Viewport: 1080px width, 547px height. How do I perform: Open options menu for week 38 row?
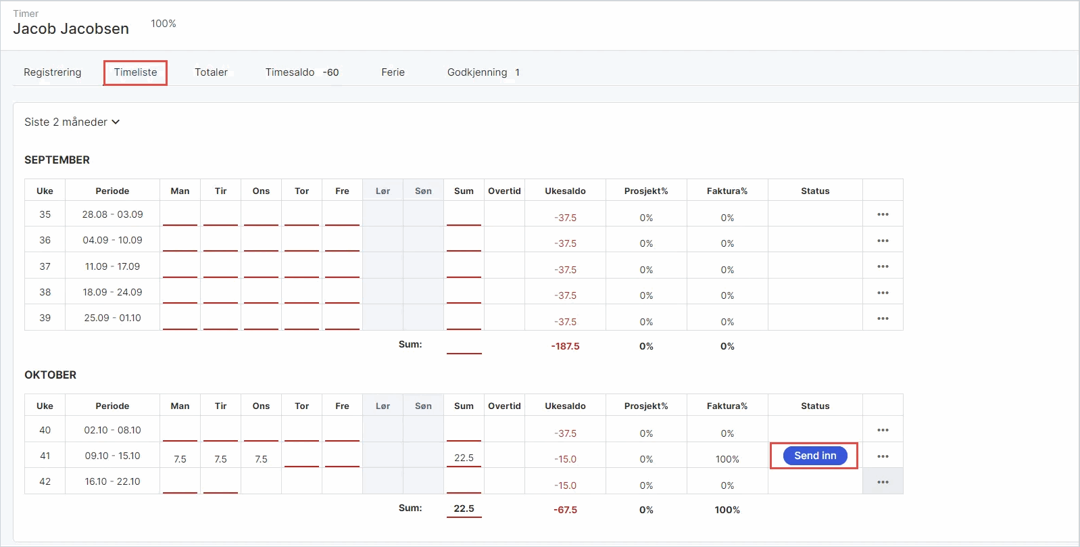[x=883, y=293]
